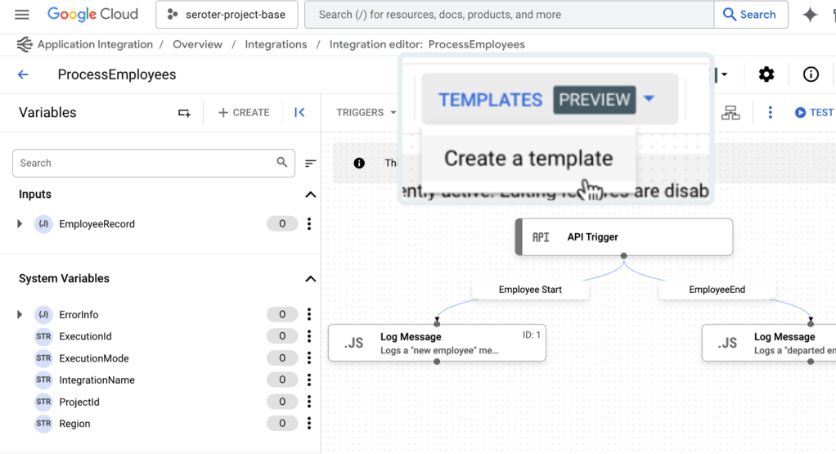Click the info circle icon in header
The image size is (836, 454).
pos(811,74)
